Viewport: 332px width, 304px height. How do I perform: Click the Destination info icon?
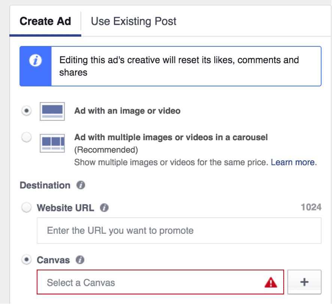coord(81,185)
